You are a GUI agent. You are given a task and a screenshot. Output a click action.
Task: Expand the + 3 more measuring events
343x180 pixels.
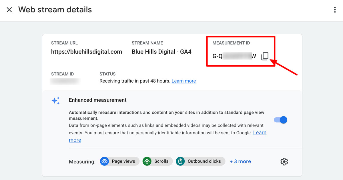pos(240,161)
